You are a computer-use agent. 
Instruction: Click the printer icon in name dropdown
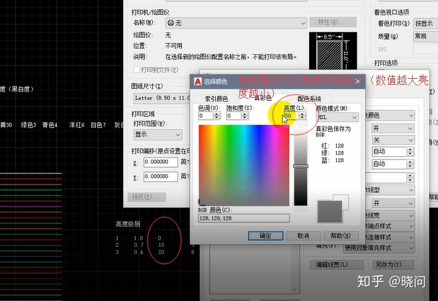pyautogui.click(x=171, y=23)
